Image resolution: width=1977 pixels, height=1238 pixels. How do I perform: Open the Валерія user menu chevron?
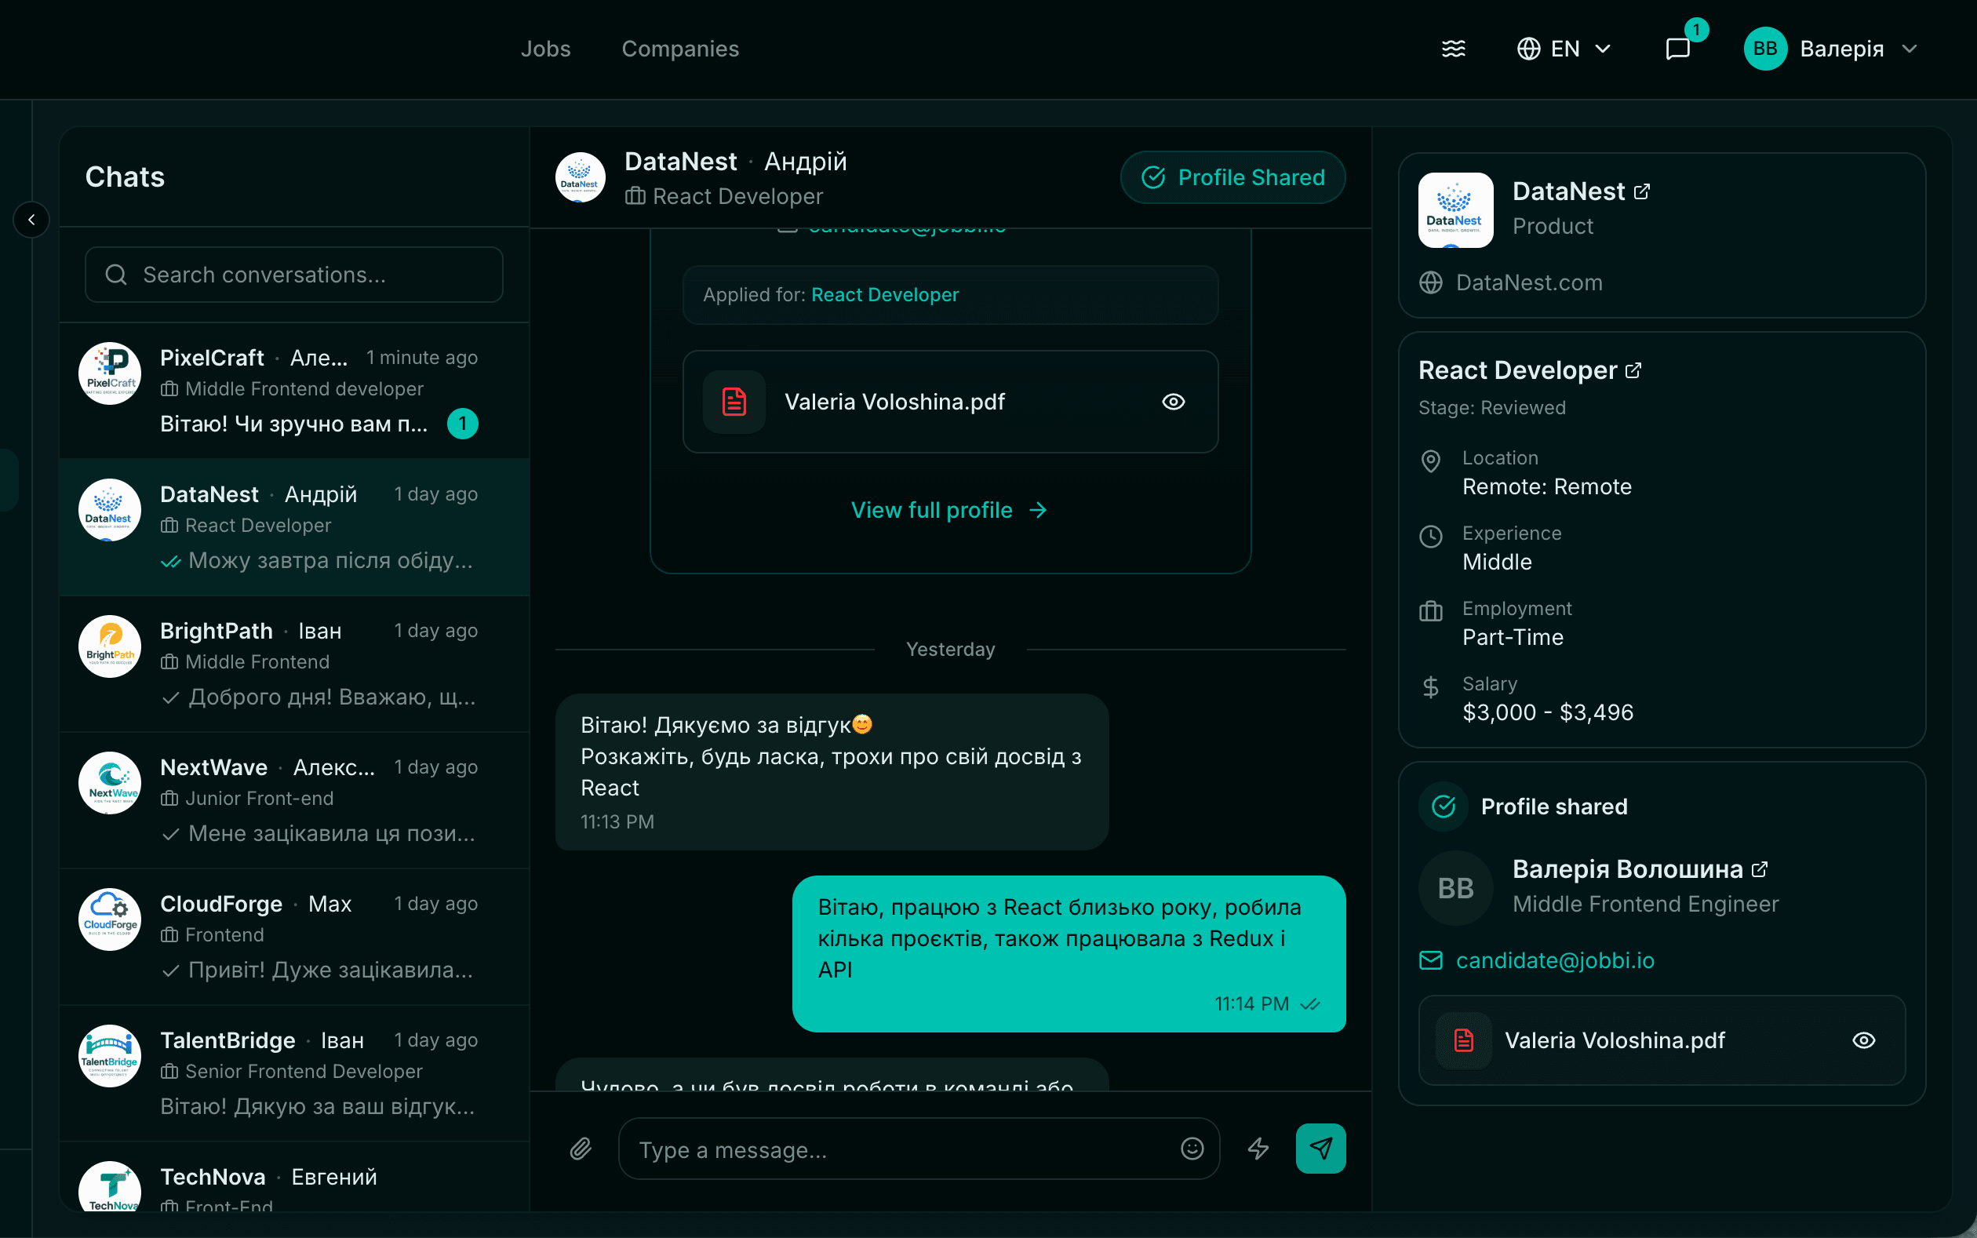[1910, 49]
